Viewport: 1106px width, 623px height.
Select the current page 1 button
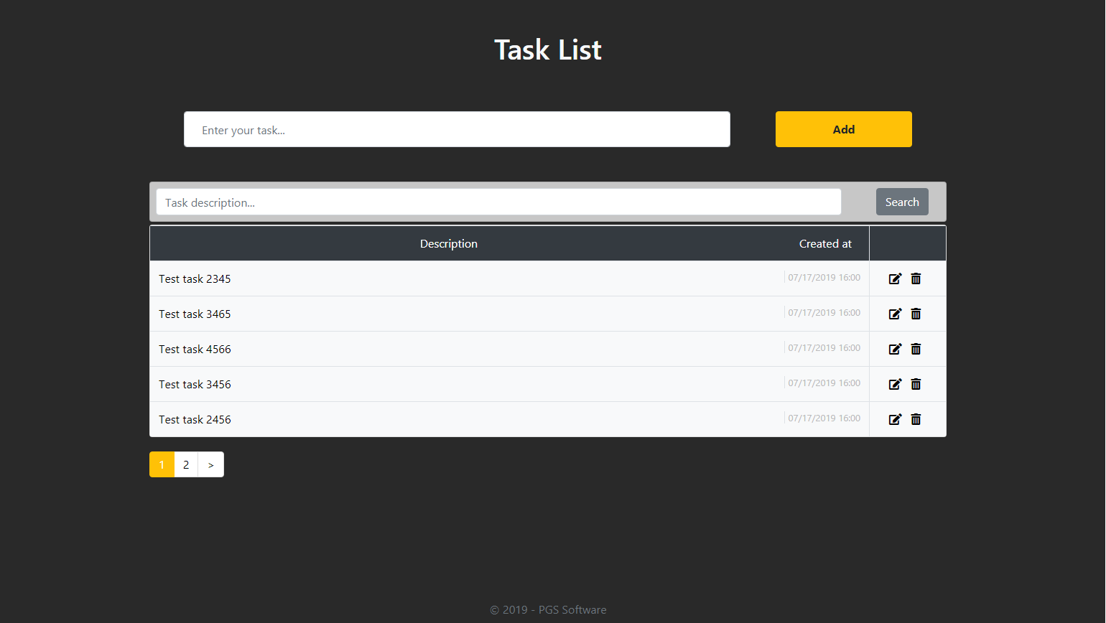162,464
